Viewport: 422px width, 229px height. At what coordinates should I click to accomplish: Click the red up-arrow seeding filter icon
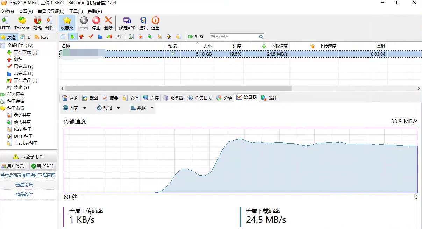(81, 36)
